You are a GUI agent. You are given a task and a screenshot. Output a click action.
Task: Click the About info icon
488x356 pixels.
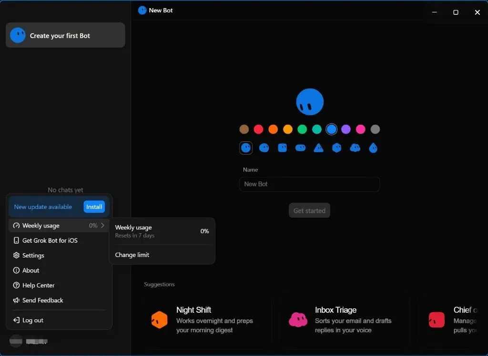[x=16, y=270]
